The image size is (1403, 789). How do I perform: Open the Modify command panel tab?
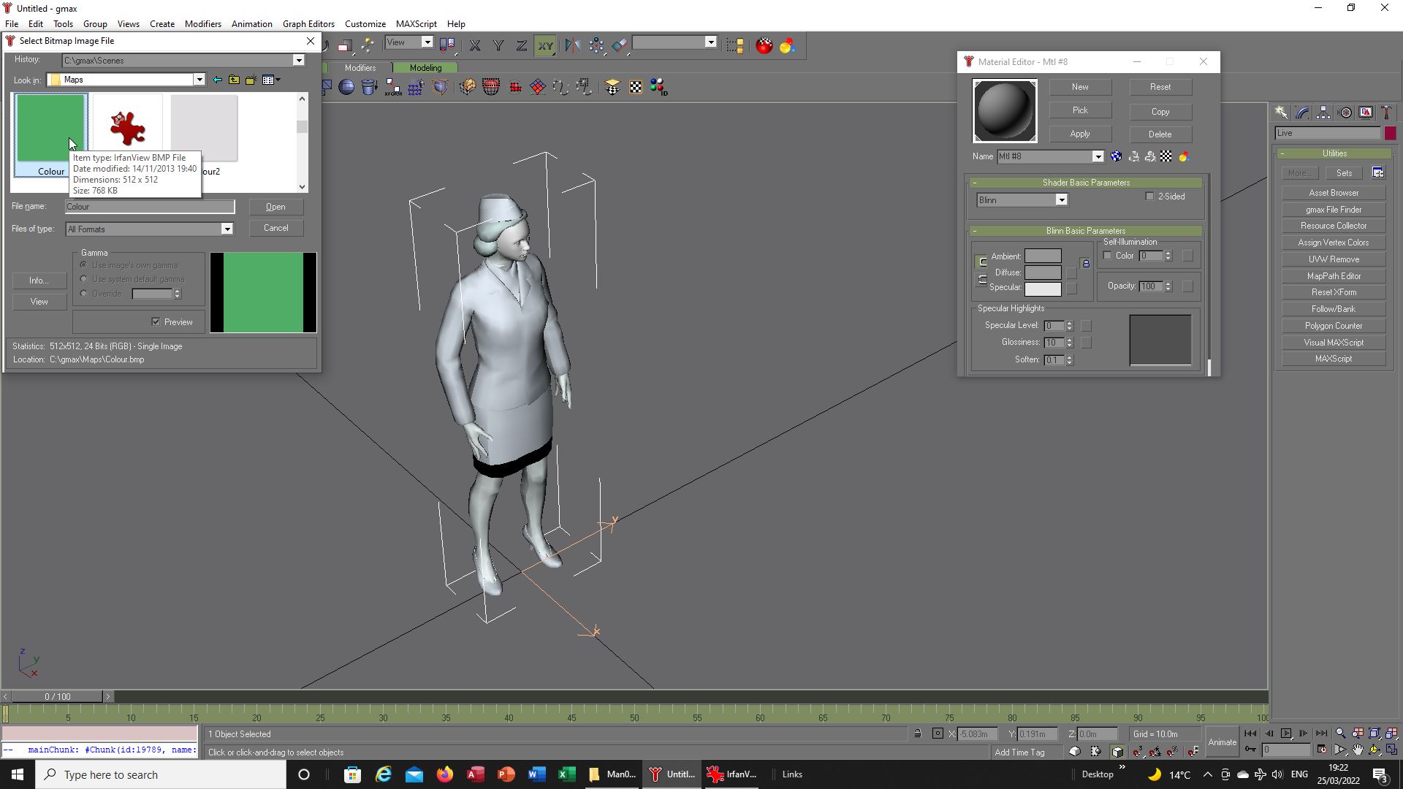(x=1302, y=113)
